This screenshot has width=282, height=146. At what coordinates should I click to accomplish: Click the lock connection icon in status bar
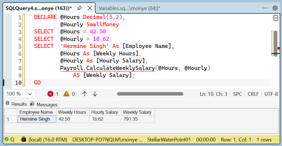(x=23, y=139)
